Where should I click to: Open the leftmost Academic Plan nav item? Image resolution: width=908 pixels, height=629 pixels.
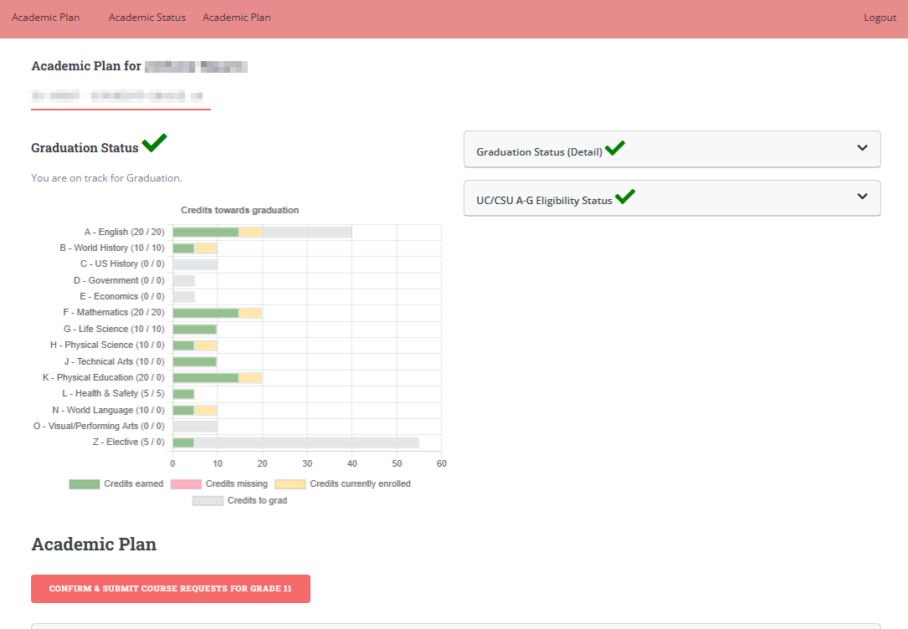click(x=46, y=18)
